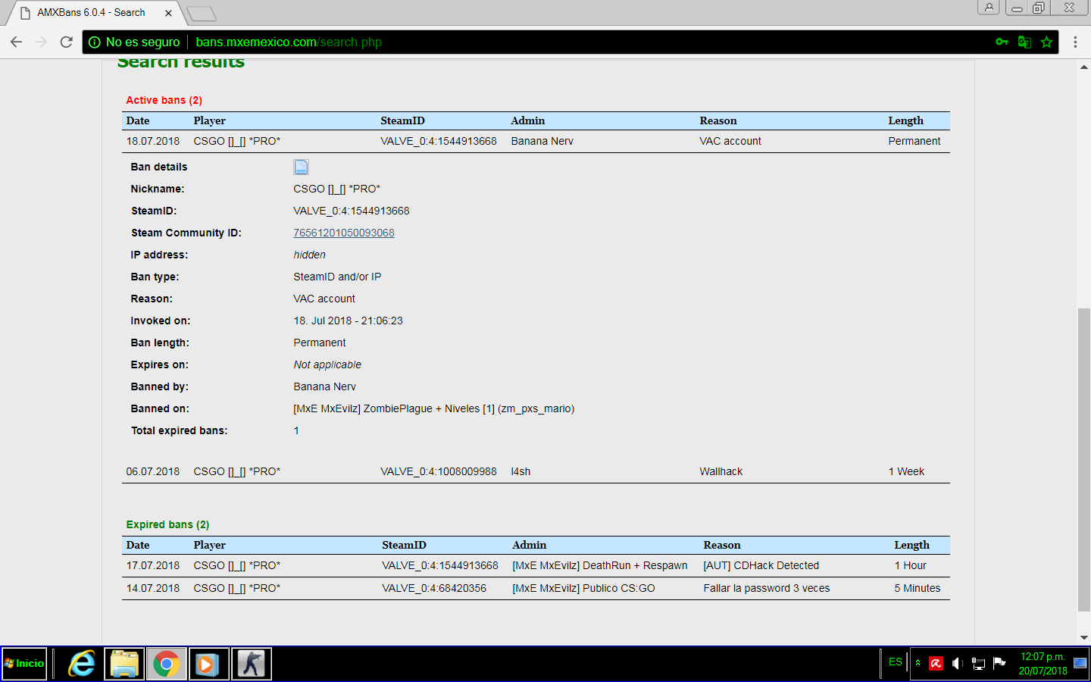Click the Total expired bans value 1
The image size is (1091, 682).
[296, 430]
